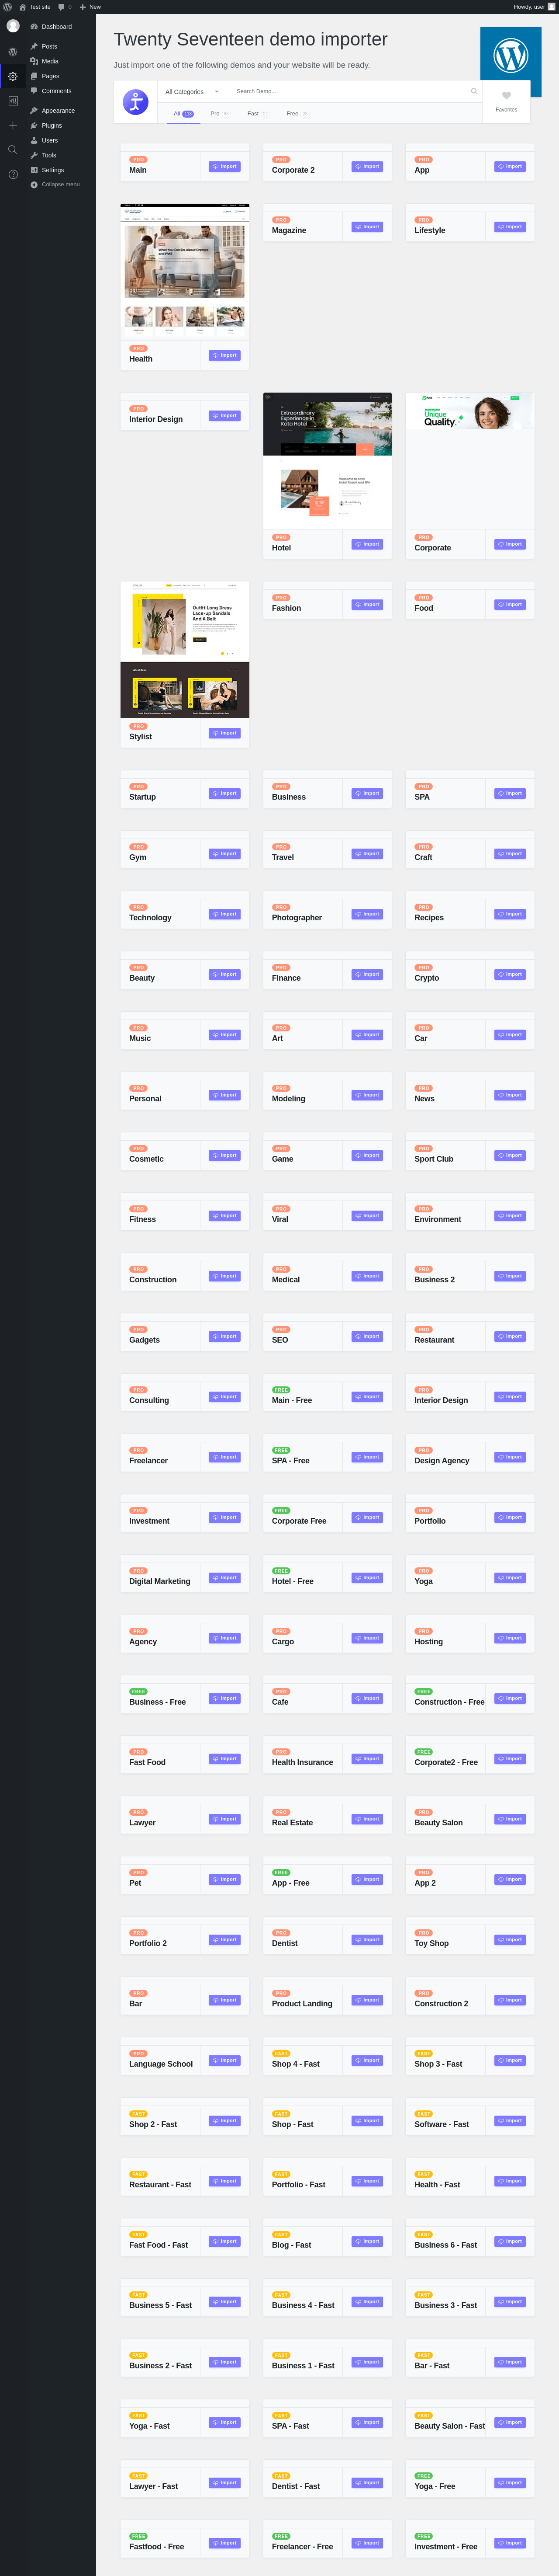Import the Lifestyle demo
Image resolution: width=559 pixels, height=2576 pixels.
coord(510,227)
